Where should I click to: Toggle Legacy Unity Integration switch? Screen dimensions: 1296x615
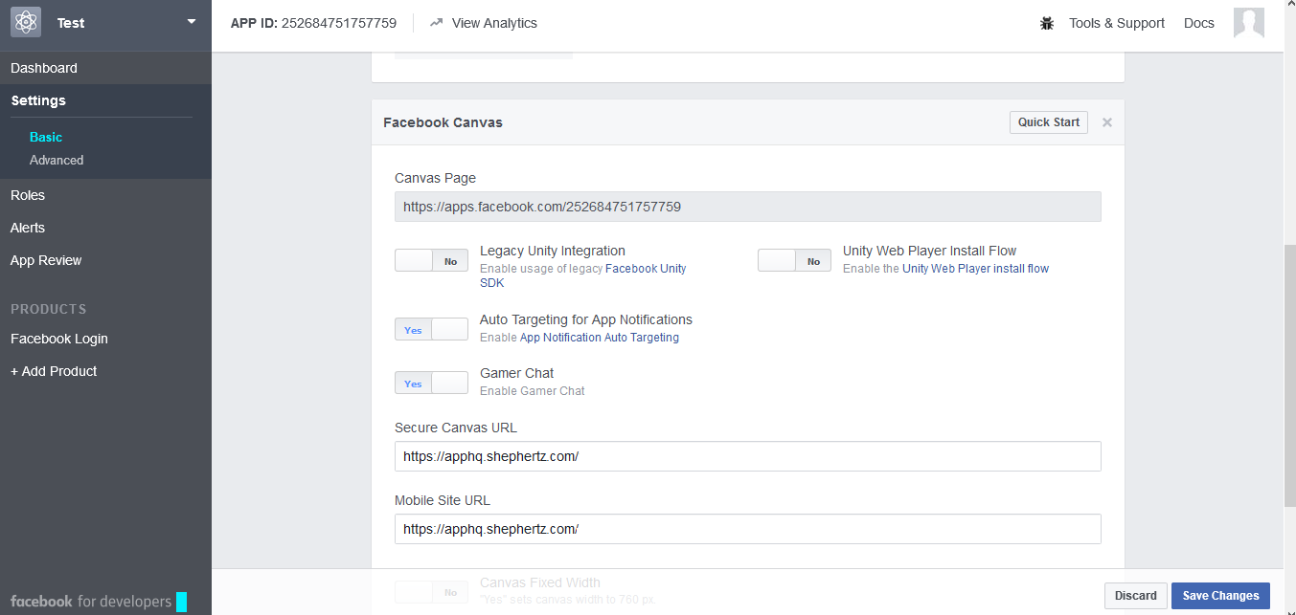431,261
